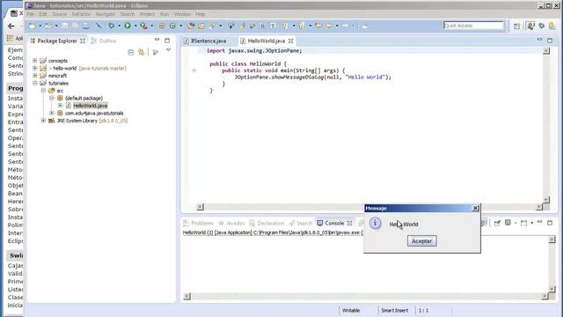Expand the JRE System Library node

[x=43, y=121]
